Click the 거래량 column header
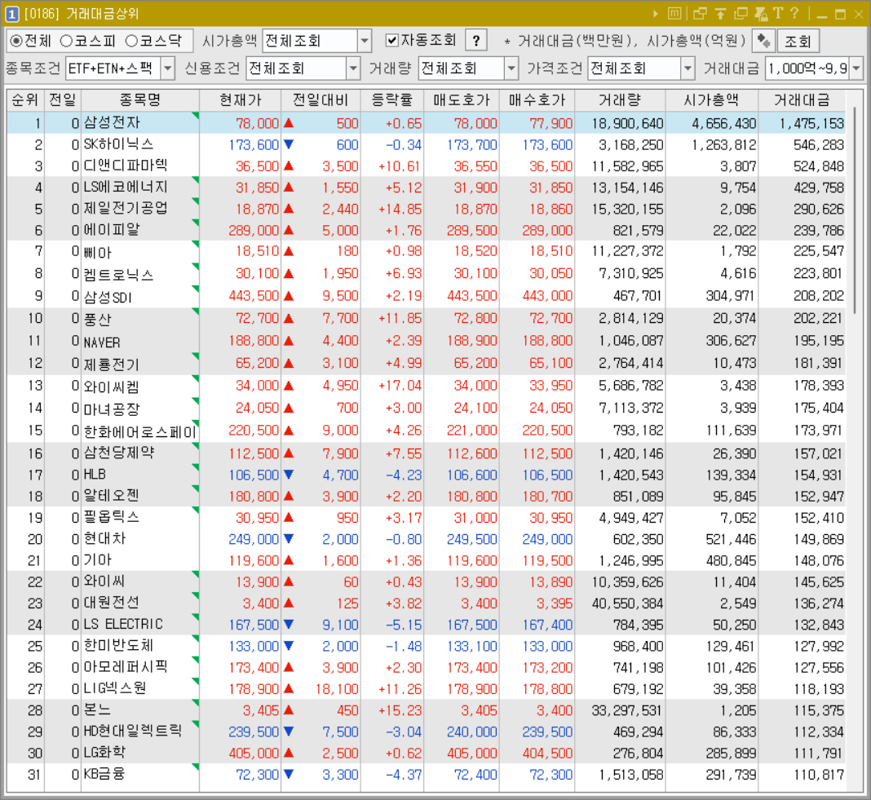The height and width of the screenshot is (800, 871). (x=620, y=100)
